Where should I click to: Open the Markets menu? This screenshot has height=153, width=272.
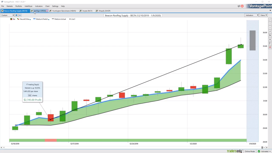[10, 6]
